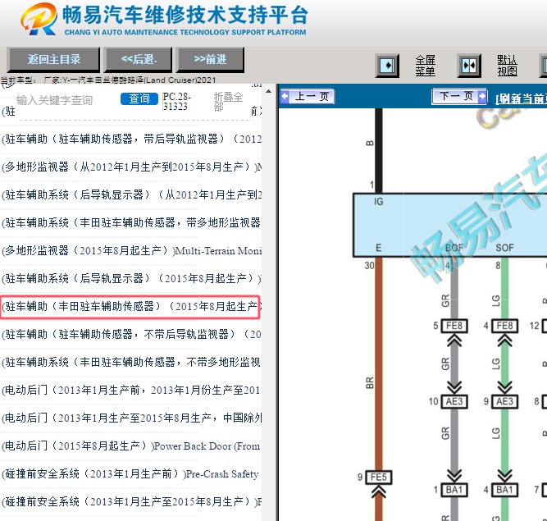Go to previous page with 上一页

pyautogui.click(x=307, y=97)
